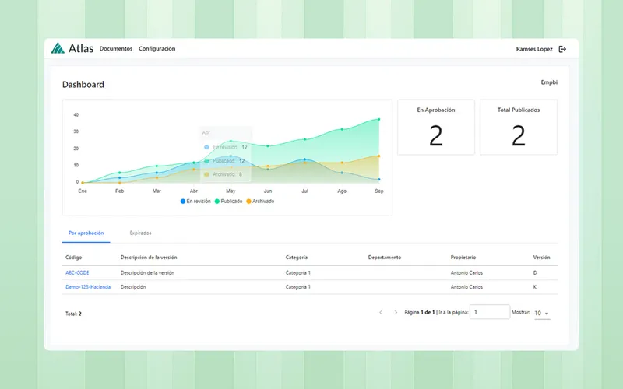The width and height of the screenshot is (623, 389).
Task: Click the Sep Publicado data point on chart
Action: tap(379, 119)
